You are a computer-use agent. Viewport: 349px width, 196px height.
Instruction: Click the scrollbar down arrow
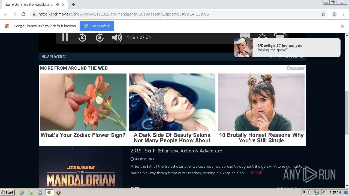coord(347,186)
